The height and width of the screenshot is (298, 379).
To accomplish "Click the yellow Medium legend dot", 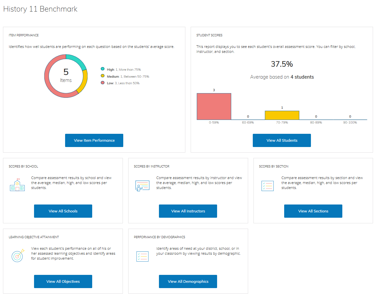I will point(103,76).
